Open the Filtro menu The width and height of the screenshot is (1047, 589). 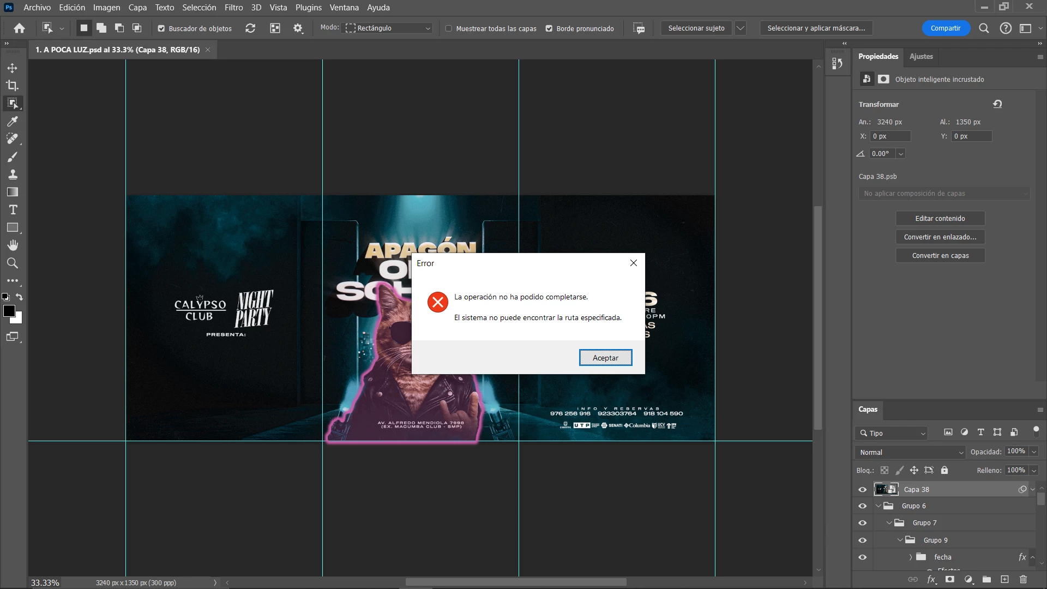(x=233, y=8)
